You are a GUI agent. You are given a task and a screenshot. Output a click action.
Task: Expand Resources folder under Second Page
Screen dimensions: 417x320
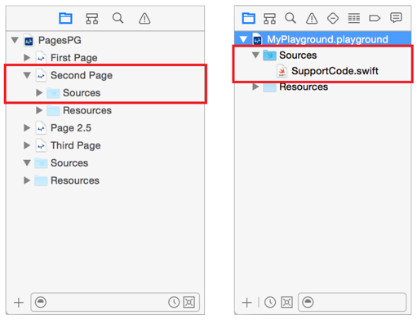39,110
